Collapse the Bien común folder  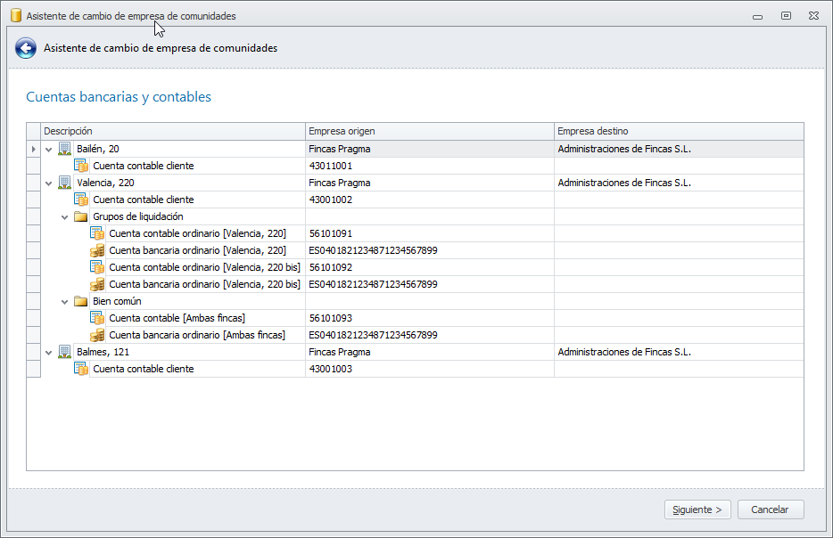coord(65,302)
